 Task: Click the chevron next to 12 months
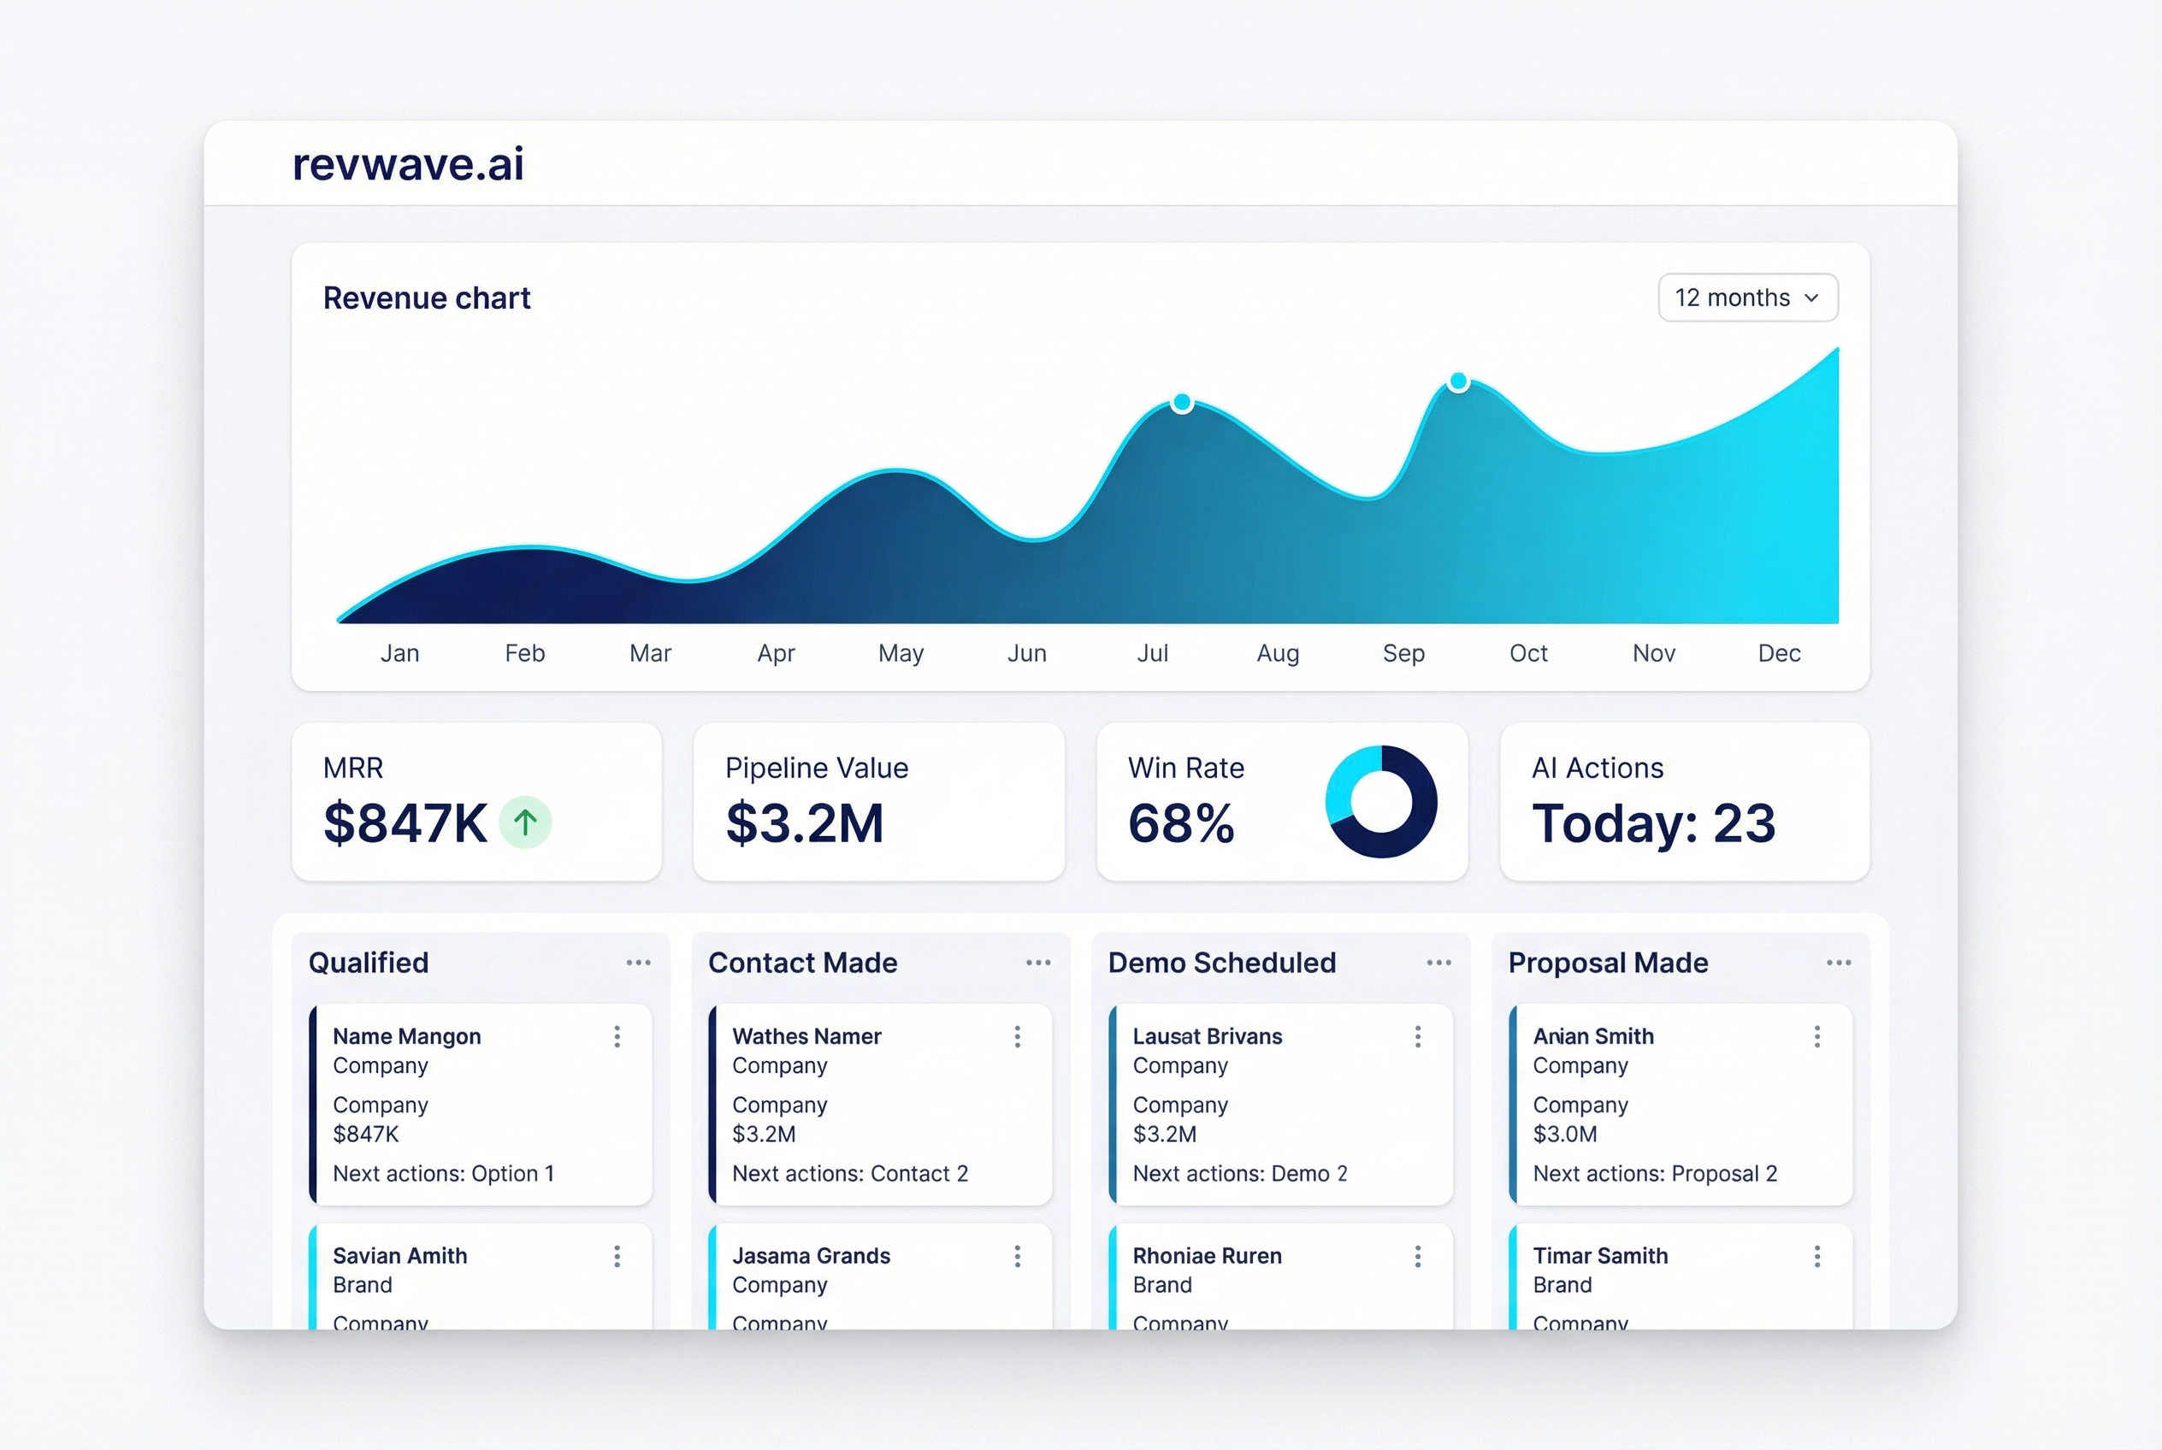[1810, 298]
